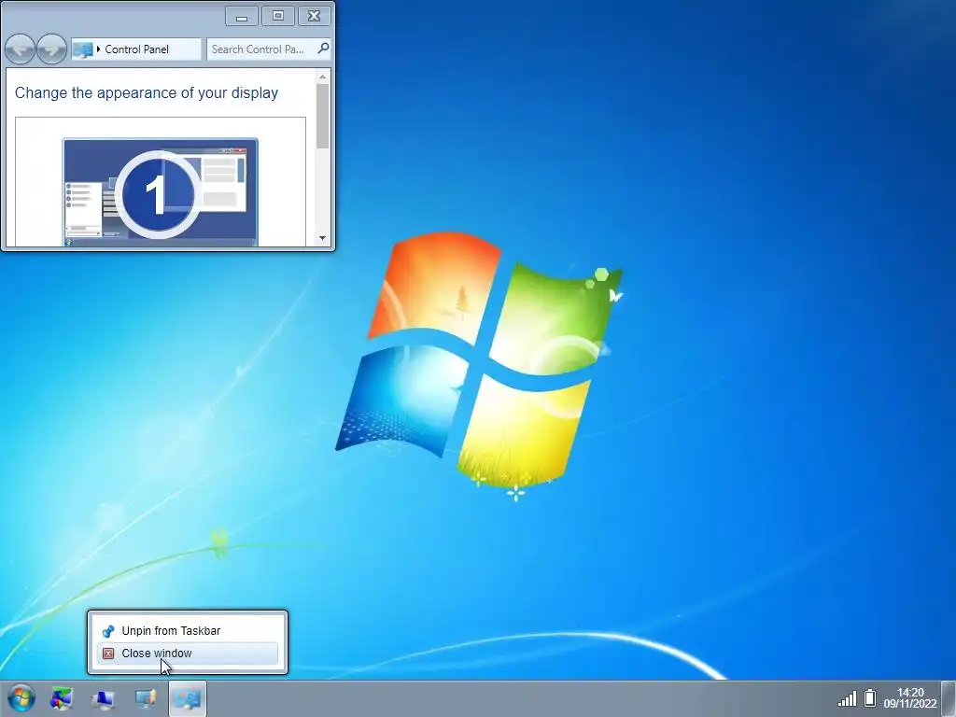Choose Close window in the jump list
The height and width of the screenshot is (717, 956).
coord(188,654)
